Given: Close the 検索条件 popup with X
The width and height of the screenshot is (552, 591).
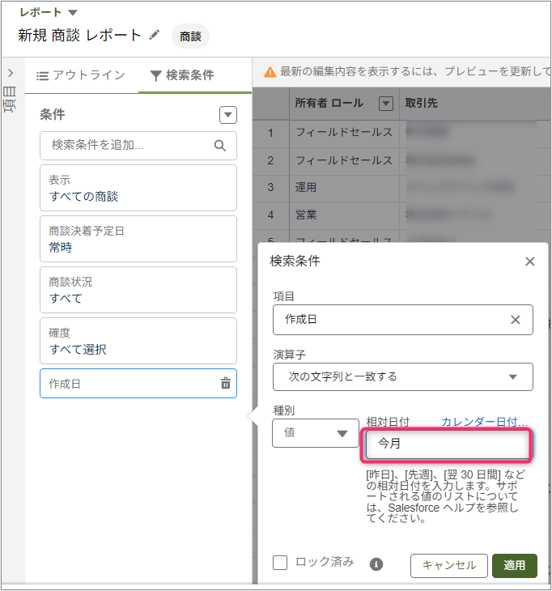Looking at the screenshot, I should pyautogui.click(x=530, y=261).
